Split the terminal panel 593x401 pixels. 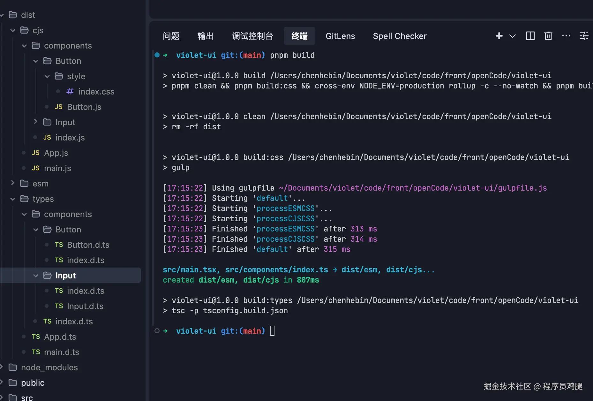(x=530, y=36)
